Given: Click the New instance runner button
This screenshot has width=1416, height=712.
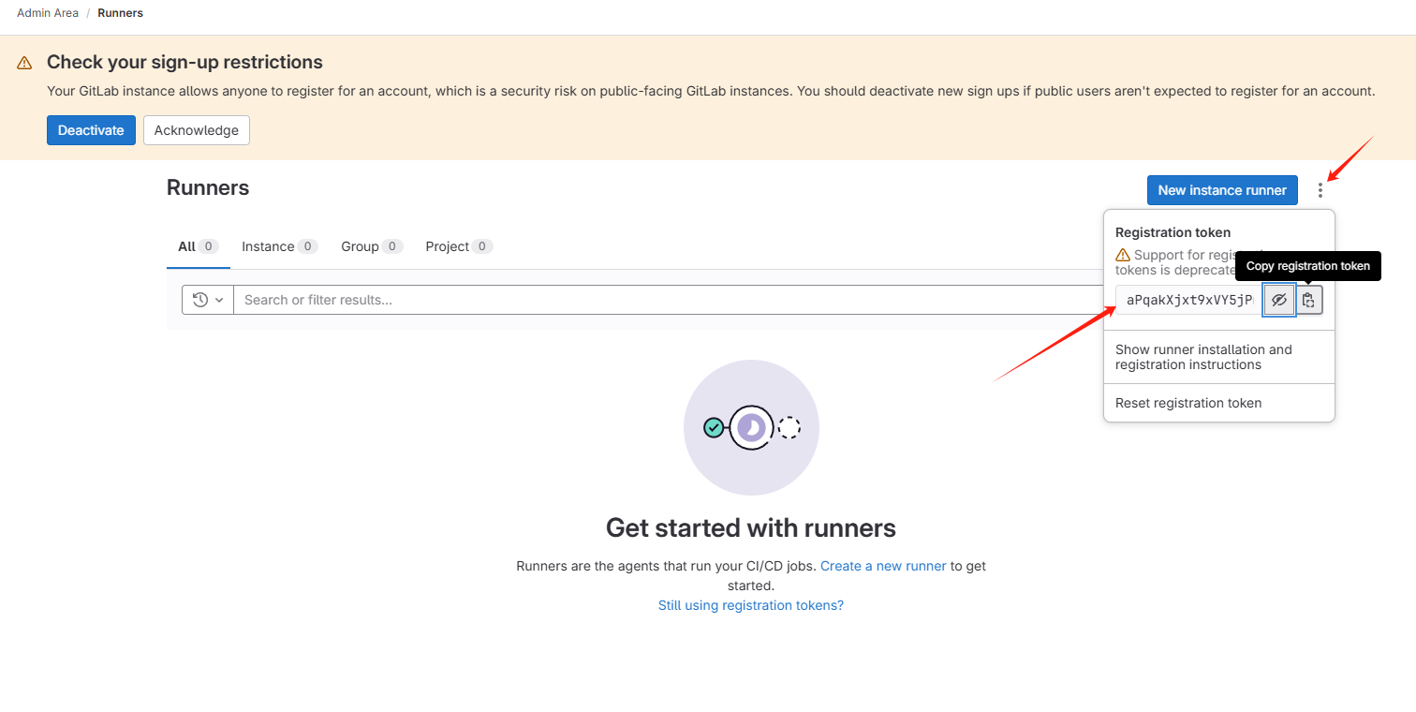Looking at the screenshot, I should click(x=1222, y=190).
